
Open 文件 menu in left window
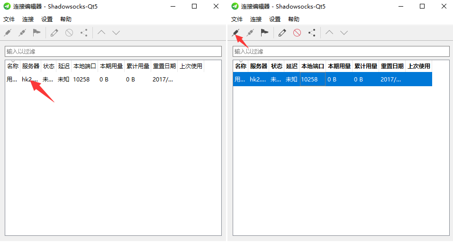pyautogui.click(x=9, y=19)
